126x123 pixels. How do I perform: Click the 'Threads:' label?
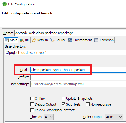(x=36, y=117)
